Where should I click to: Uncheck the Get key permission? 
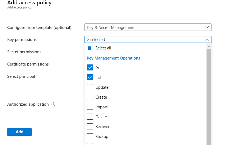(x=90, y=67)
